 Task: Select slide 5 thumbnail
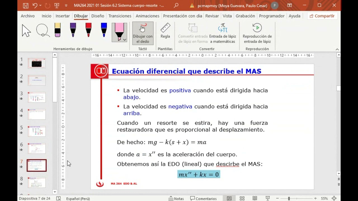click(37, 131)
